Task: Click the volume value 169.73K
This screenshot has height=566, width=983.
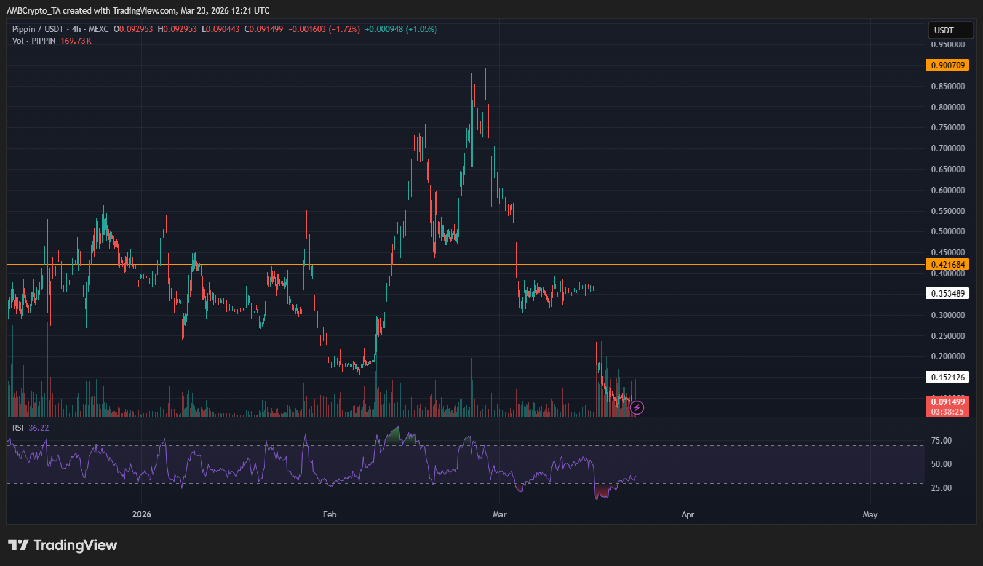Action: click(x=76, y=41)
